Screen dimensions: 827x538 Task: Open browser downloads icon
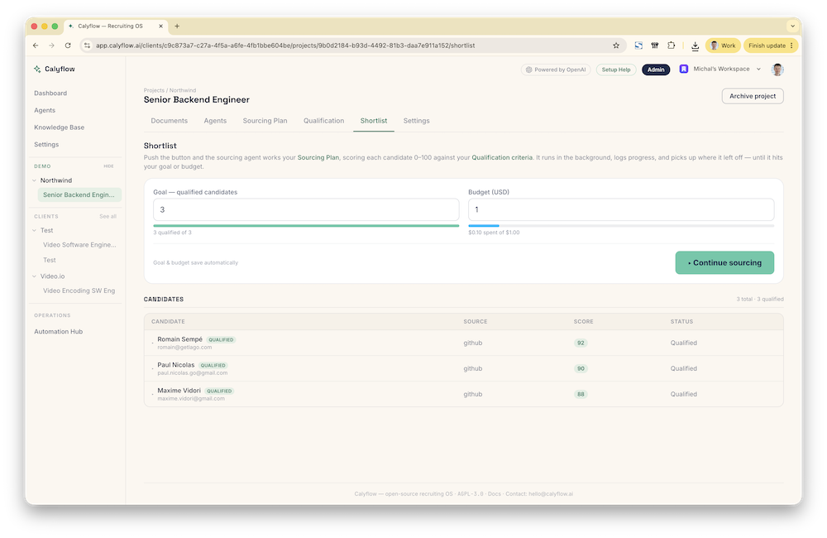[x=696, y=46]
